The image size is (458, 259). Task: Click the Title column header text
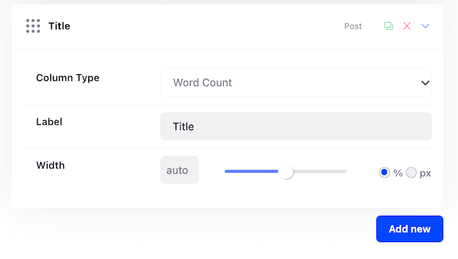click(59, 26)
